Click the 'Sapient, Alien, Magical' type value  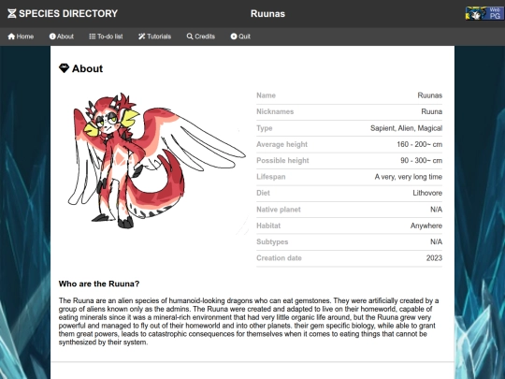406,128
